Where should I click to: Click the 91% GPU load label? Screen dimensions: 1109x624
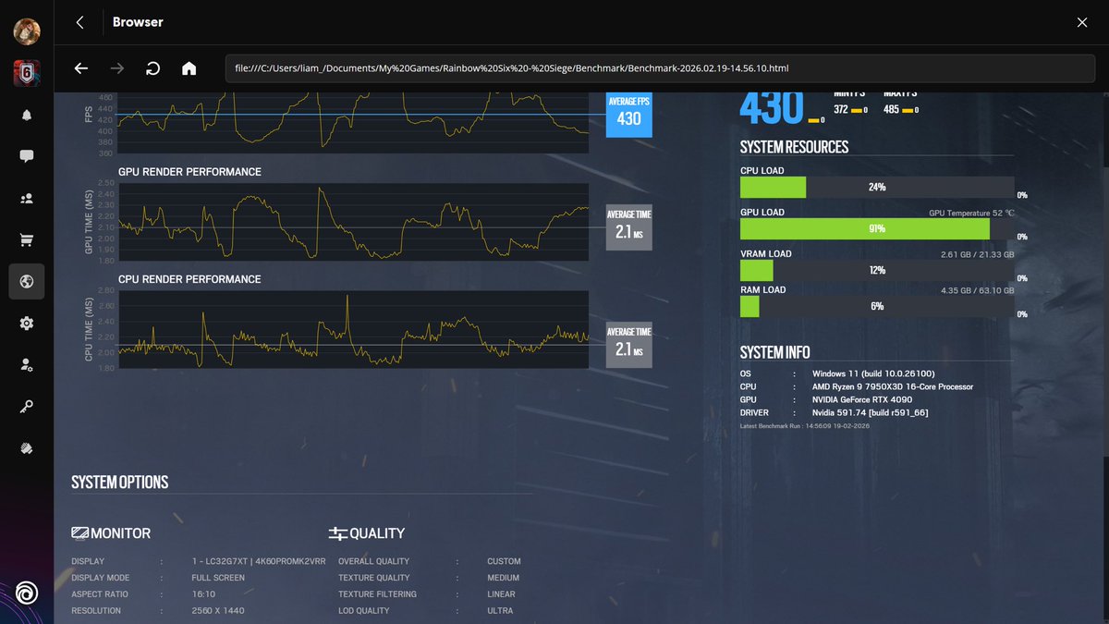(877, 228)
